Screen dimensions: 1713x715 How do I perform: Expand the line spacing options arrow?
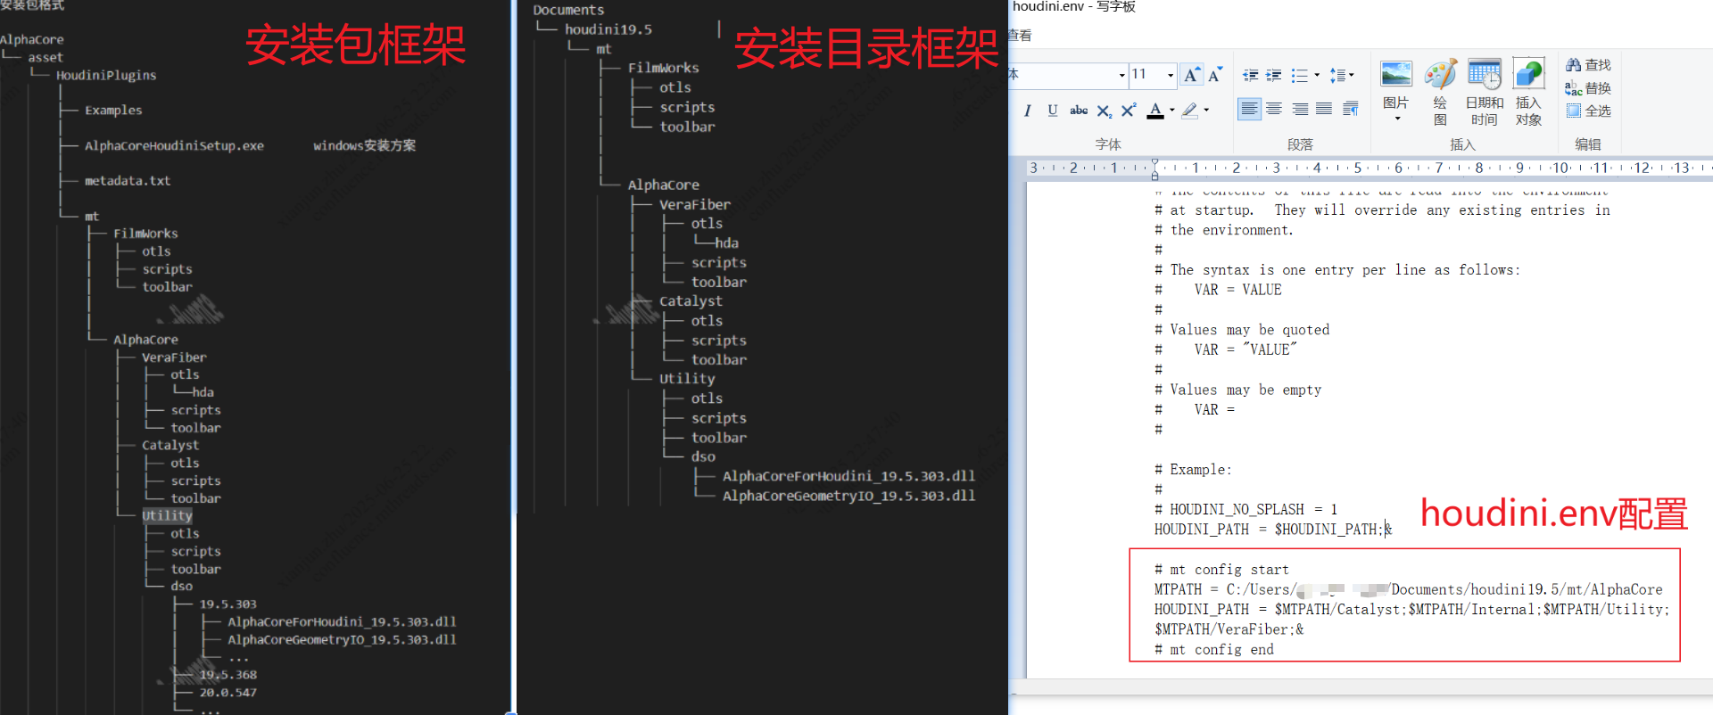tap(1352, 75)
